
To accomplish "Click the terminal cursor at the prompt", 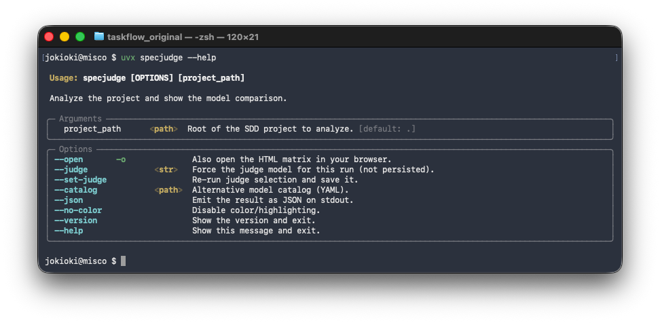I will click(x=124, y=261).
